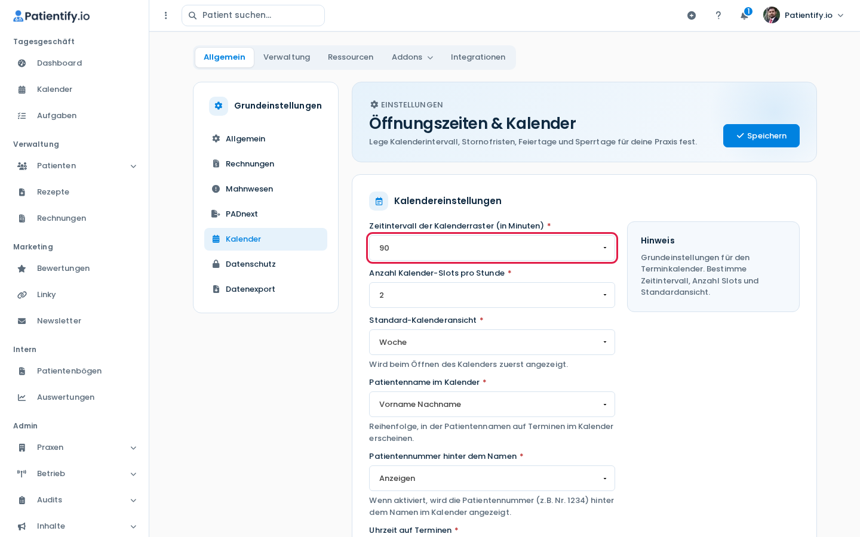Click the Mahnwesen warning icon
The image size is (860, 537).
point(216,189)
